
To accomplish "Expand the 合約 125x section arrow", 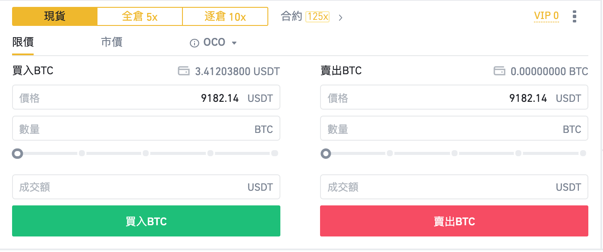I will point(340,17).
